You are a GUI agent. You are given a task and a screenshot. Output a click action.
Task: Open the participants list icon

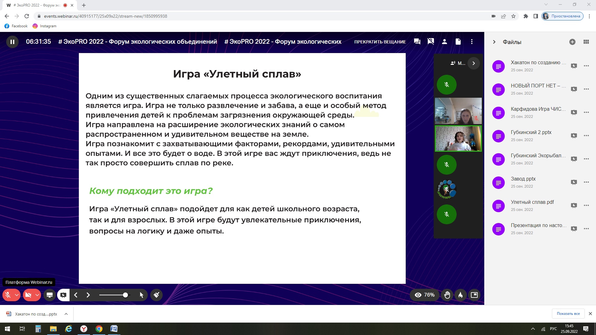(x=445, y=42)
